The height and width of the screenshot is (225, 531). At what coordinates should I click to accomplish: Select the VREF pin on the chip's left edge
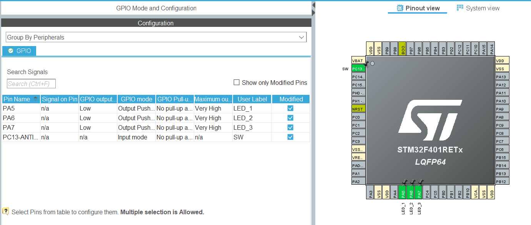[x=358, y=157]
